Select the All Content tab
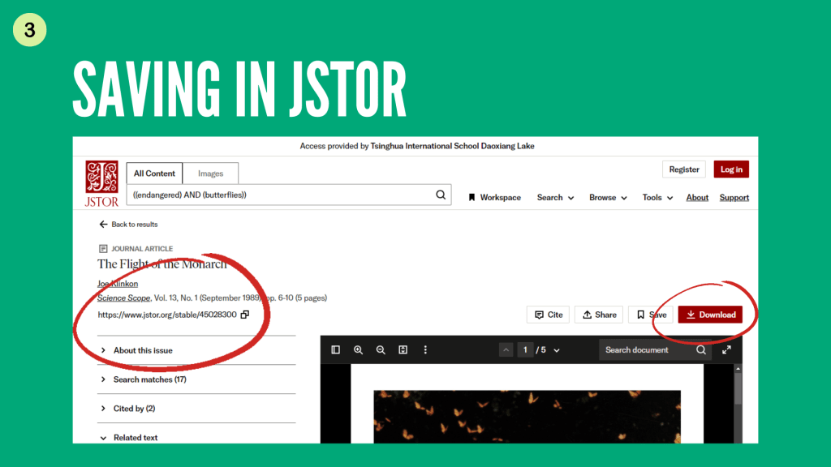 [x=154, y=174]
